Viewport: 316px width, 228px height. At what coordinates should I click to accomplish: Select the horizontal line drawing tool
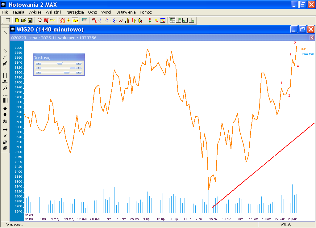[x=5, y=38]
